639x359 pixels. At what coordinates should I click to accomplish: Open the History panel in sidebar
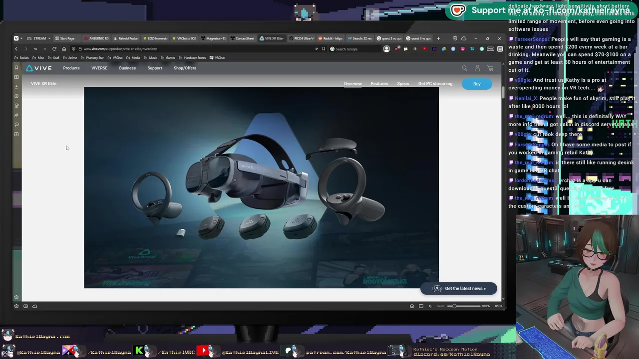pos(16,96)
